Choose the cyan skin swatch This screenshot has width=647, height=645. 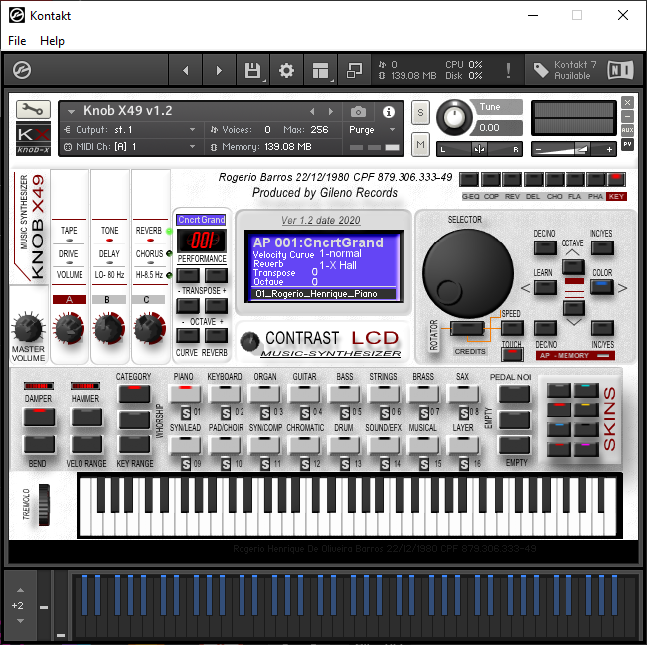586,390
